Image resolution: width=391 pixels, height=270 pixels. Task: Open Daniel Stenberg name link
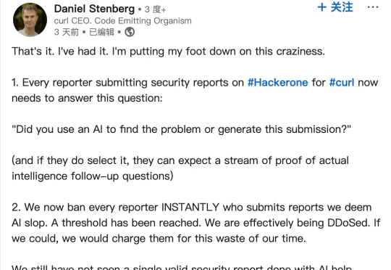pos(94,9)
